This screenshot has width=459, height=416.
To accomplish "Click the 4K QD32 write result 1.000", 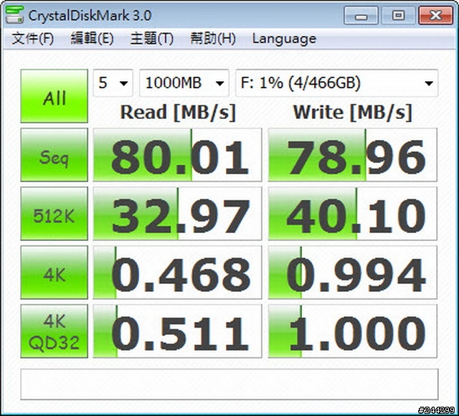I will pos(352,331).
